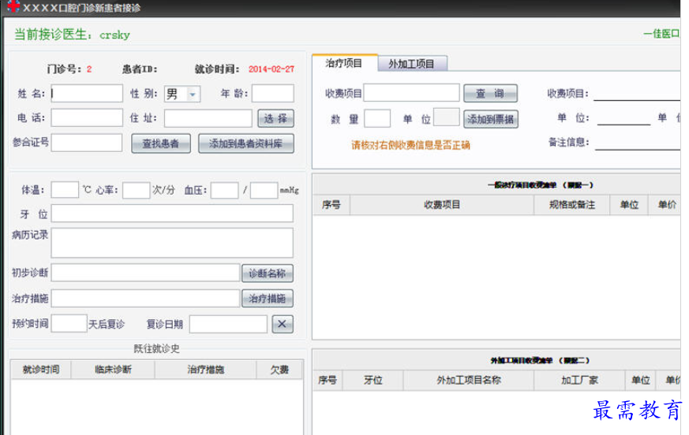
Task: Clear the 复诊日期 with the X button
Action: 282,324
